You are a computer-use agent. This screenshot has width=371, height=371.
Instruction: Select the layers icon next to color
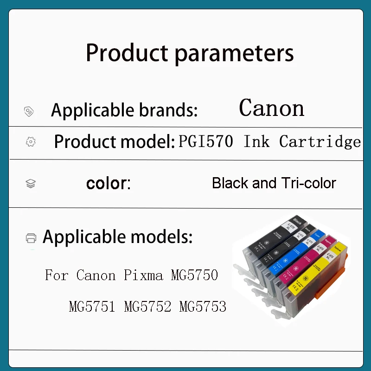coord(31,184)
